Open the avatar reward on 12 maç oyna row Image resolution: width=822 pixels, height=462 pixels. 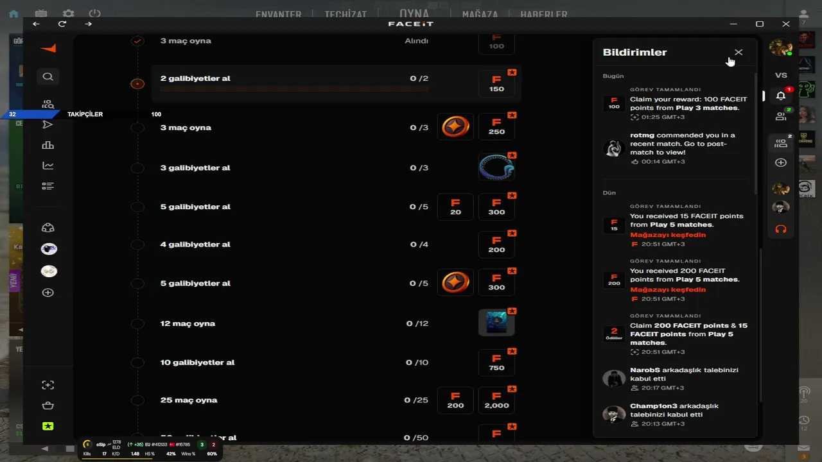tap(496, 323)
